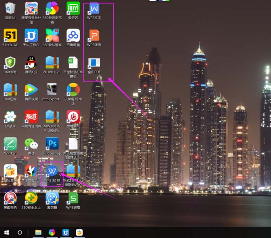
Task: Open File Explorer from the taskbar
Action: 38,233
